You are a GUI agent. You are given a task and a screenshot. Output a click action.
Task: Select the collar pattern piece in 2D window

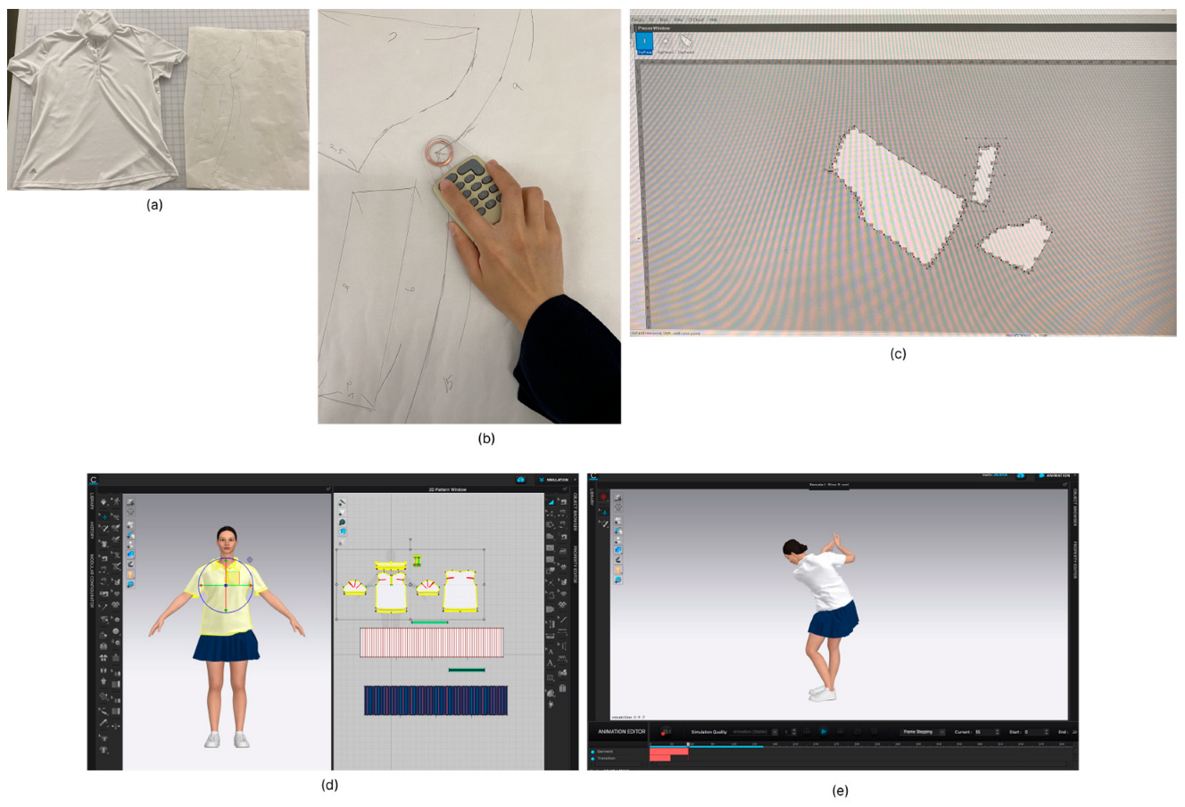click(x=391, y=565)
